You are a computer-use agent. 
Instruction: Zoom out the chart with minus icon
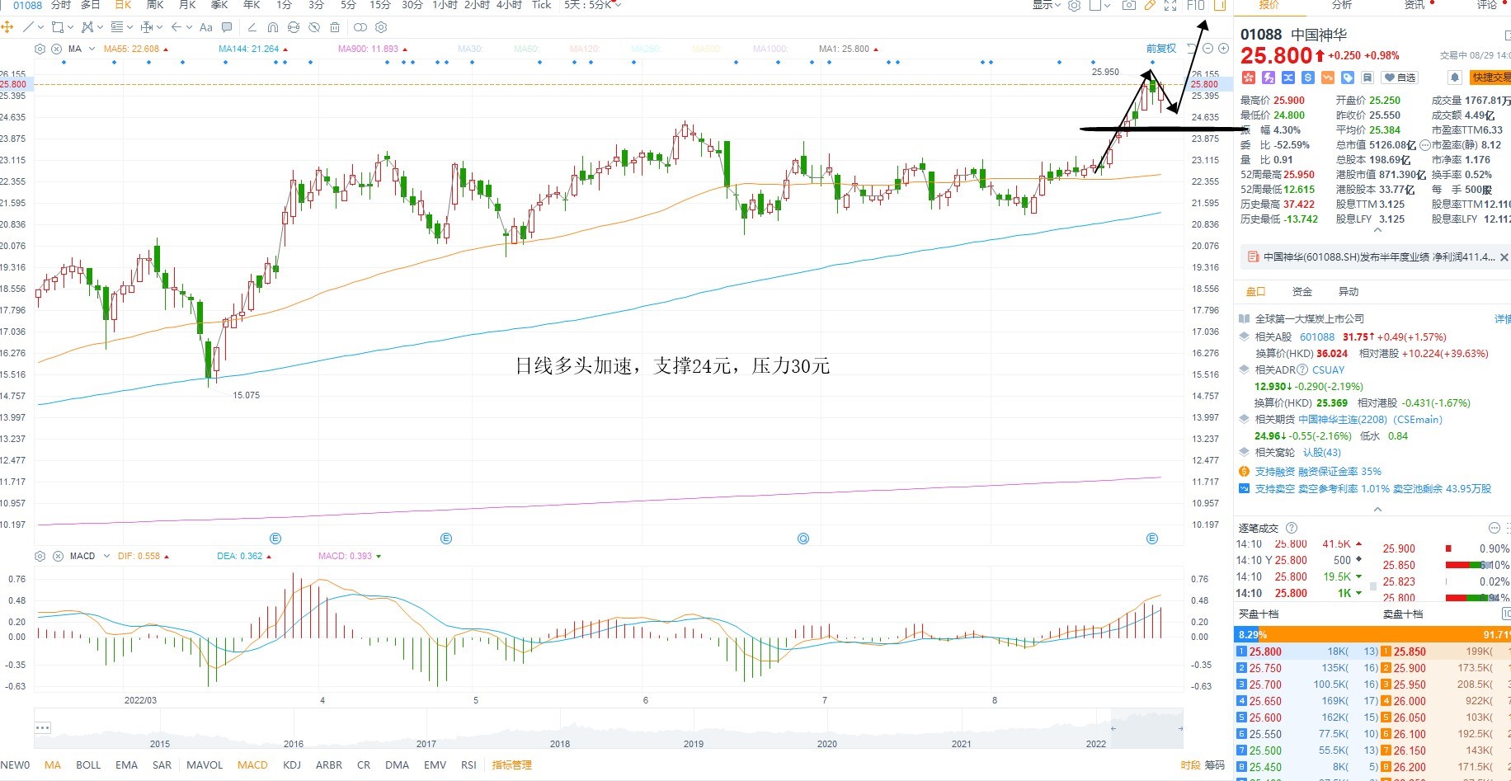click(x=1207, y=49)
